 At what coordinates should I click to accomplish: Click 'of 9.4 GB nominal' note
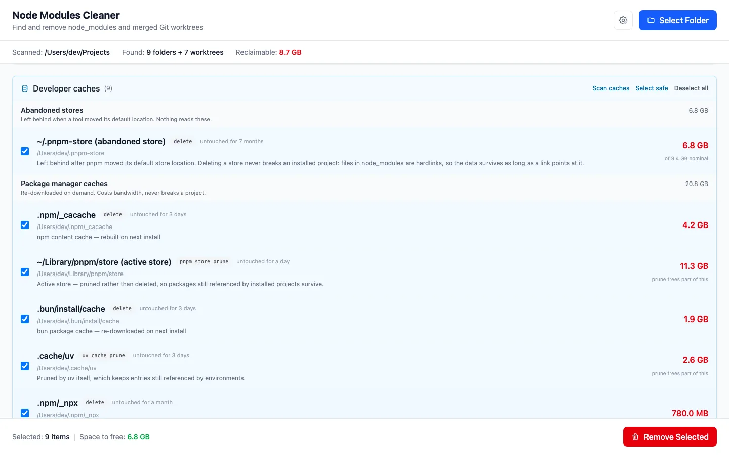686,159
